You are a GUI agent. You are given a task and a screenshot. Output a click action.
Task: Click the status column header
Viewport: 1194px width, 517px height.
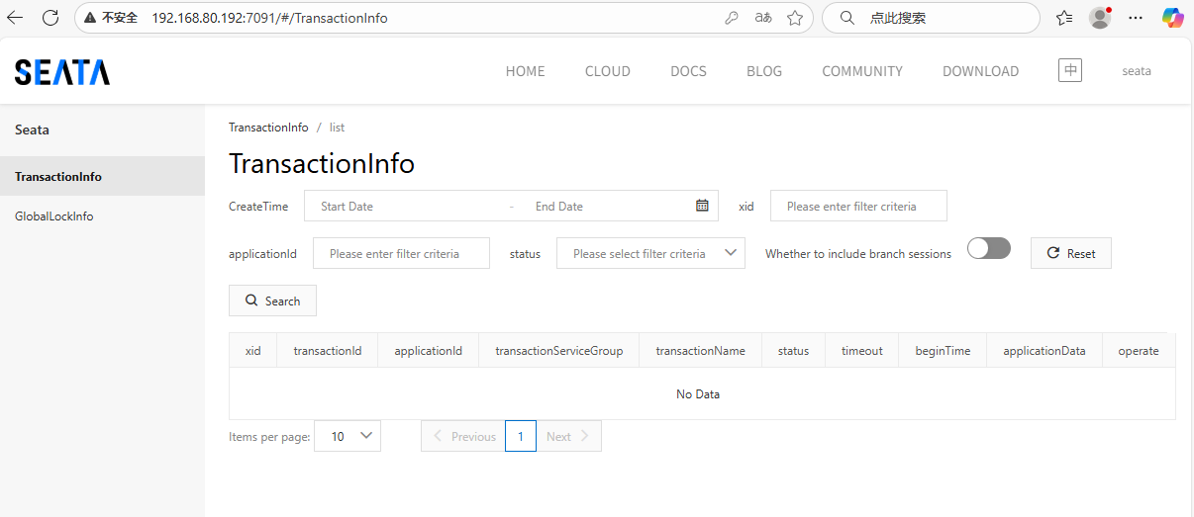click(x=793, y=350)
